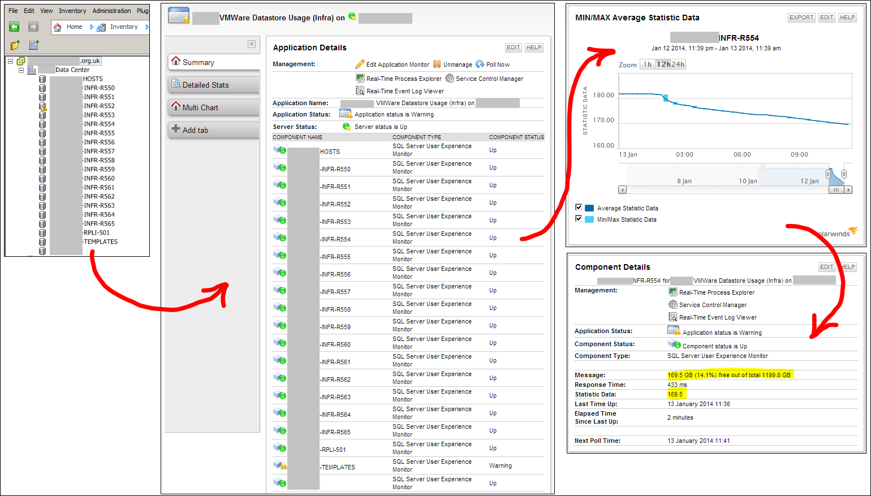Select the 24h zoom option
Image resolution: width=871 pixels, height=496 pixels.
click(x=678, y=64)
